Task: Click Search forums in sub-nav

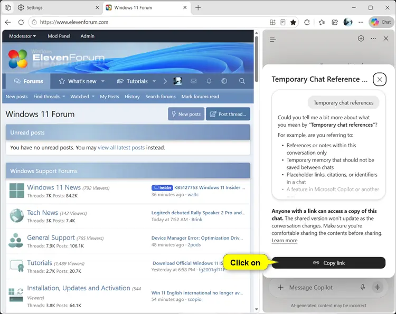Action: tap(161, 97)
